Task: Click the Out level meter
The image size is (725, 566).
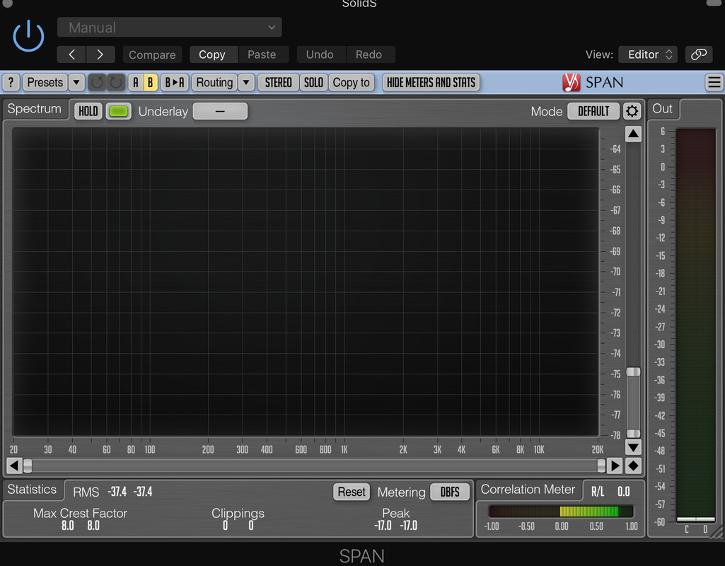Action: tap(696, 325)
